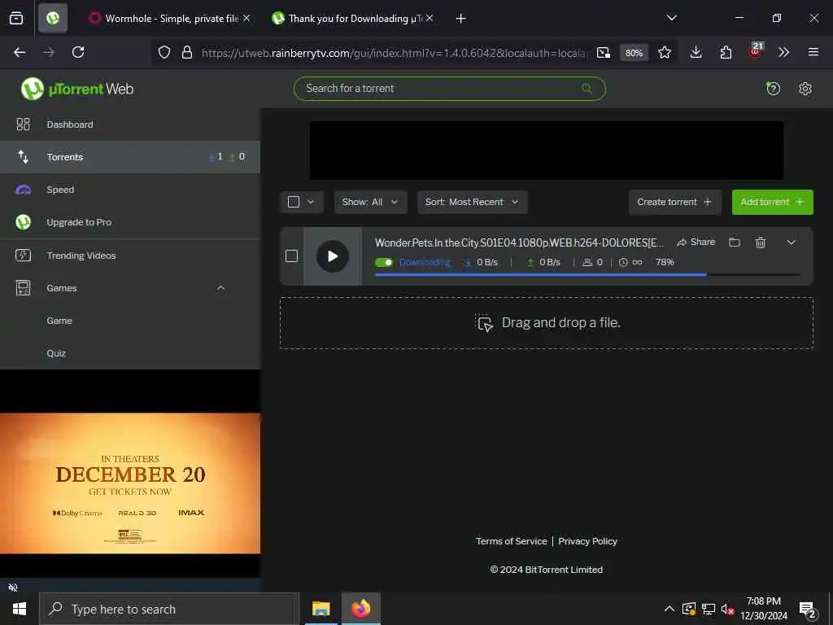The image size is (833, 625).
Task: Check the Wonder.Pets torrent checkbox
Action: 291,256
